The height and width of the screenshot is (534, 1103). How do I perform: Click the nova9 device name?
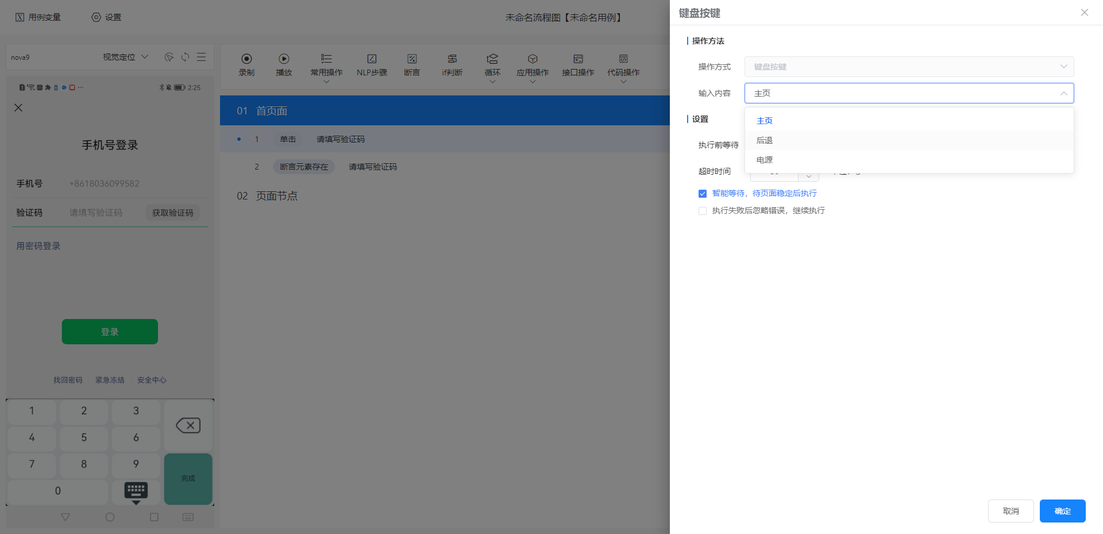pyautogui.click(x=20, y=57)
